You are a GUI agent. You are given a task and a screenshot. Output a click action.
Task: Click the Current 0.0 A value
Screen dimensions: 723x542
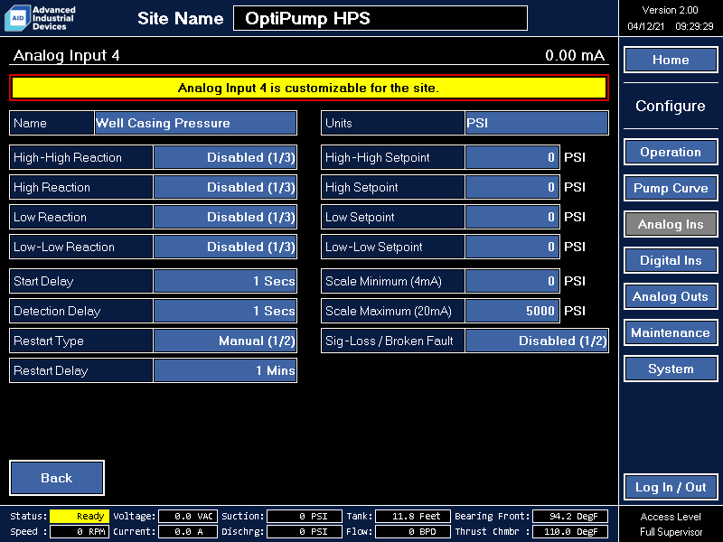pyautogui.click(x=188, y=531)
